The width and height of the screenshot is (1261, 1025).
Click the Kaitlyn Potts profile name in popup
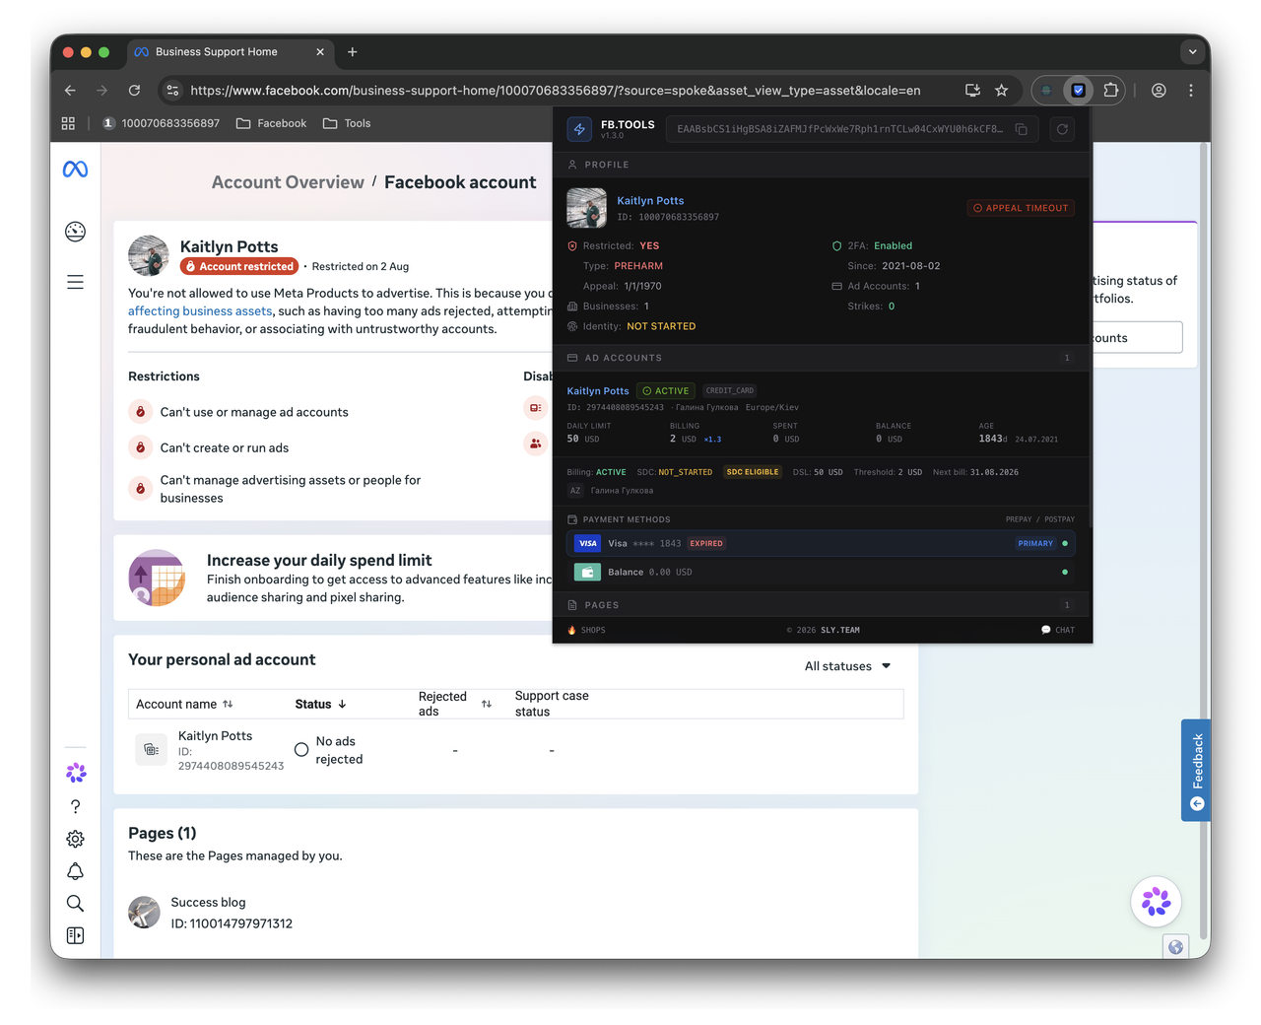pos(650,200)
